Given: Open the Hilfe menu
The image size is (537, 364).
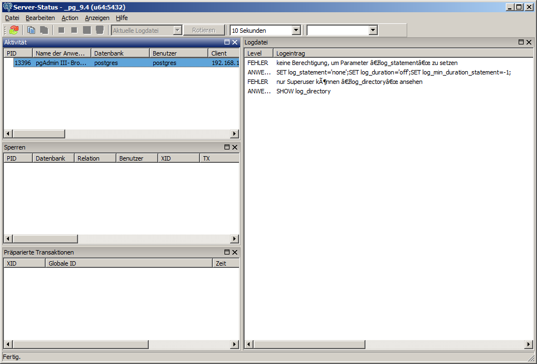Looking at the screenshot, I should click(121, 18).
